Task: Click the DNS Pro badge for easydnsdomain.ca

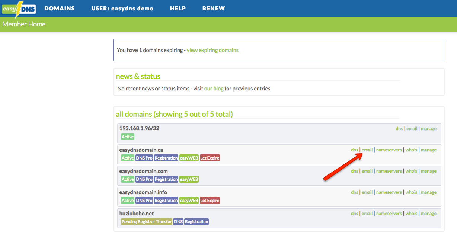Action: tap(144, 158)
